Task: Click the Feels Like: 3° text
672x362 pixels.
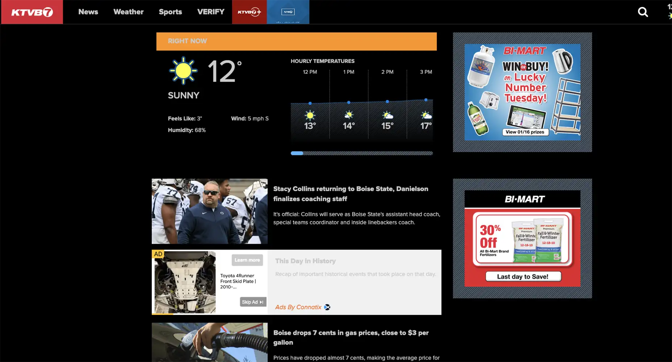Action: [x=185, y=118]
